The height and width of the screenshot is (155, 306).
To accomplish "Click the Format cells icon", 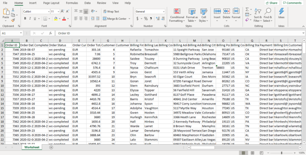I will click(x=236, y=11).
